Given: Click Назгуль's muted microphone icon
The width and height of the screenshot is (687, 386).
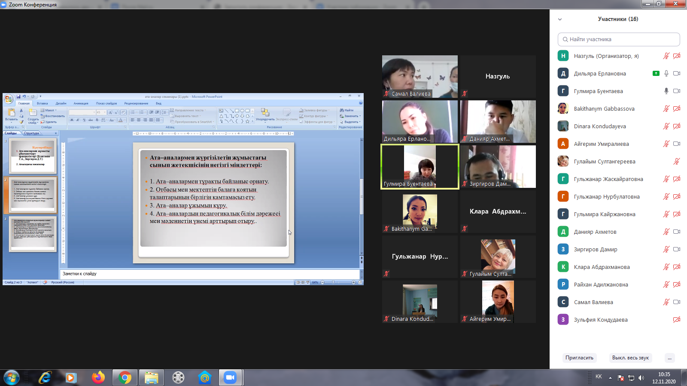Looking at the screenshot, I should [x=666, y=56].
